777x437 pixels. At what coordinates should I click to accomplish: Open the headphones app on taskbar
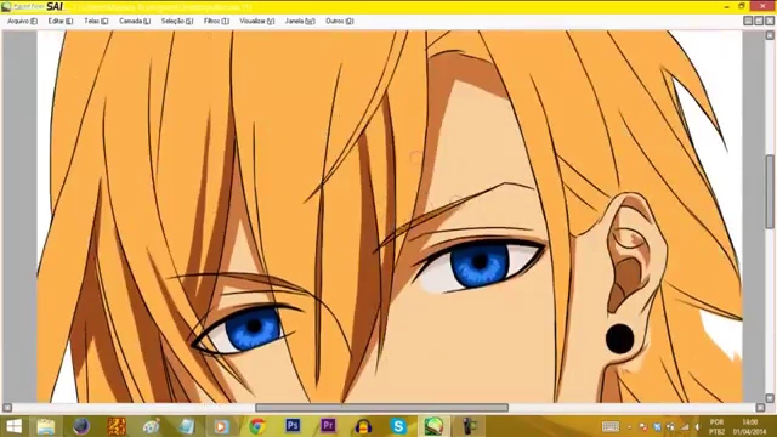coord(363,426)
